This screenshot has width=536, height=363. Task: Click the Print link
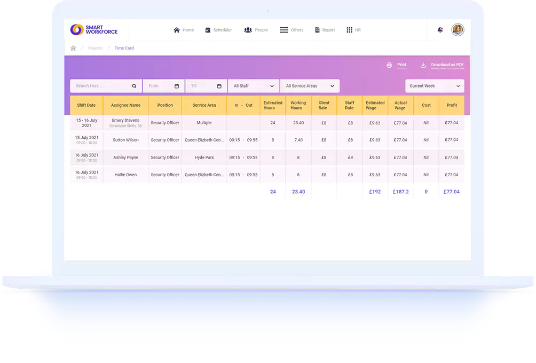[x=401, y=65]
